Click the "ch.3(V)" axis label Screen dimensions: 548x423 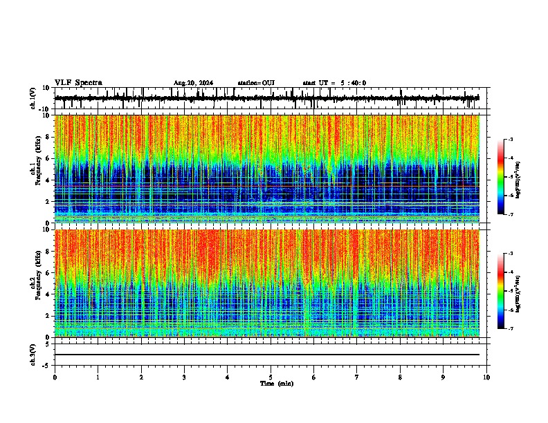pyautogui.click(x=33, y=355)
